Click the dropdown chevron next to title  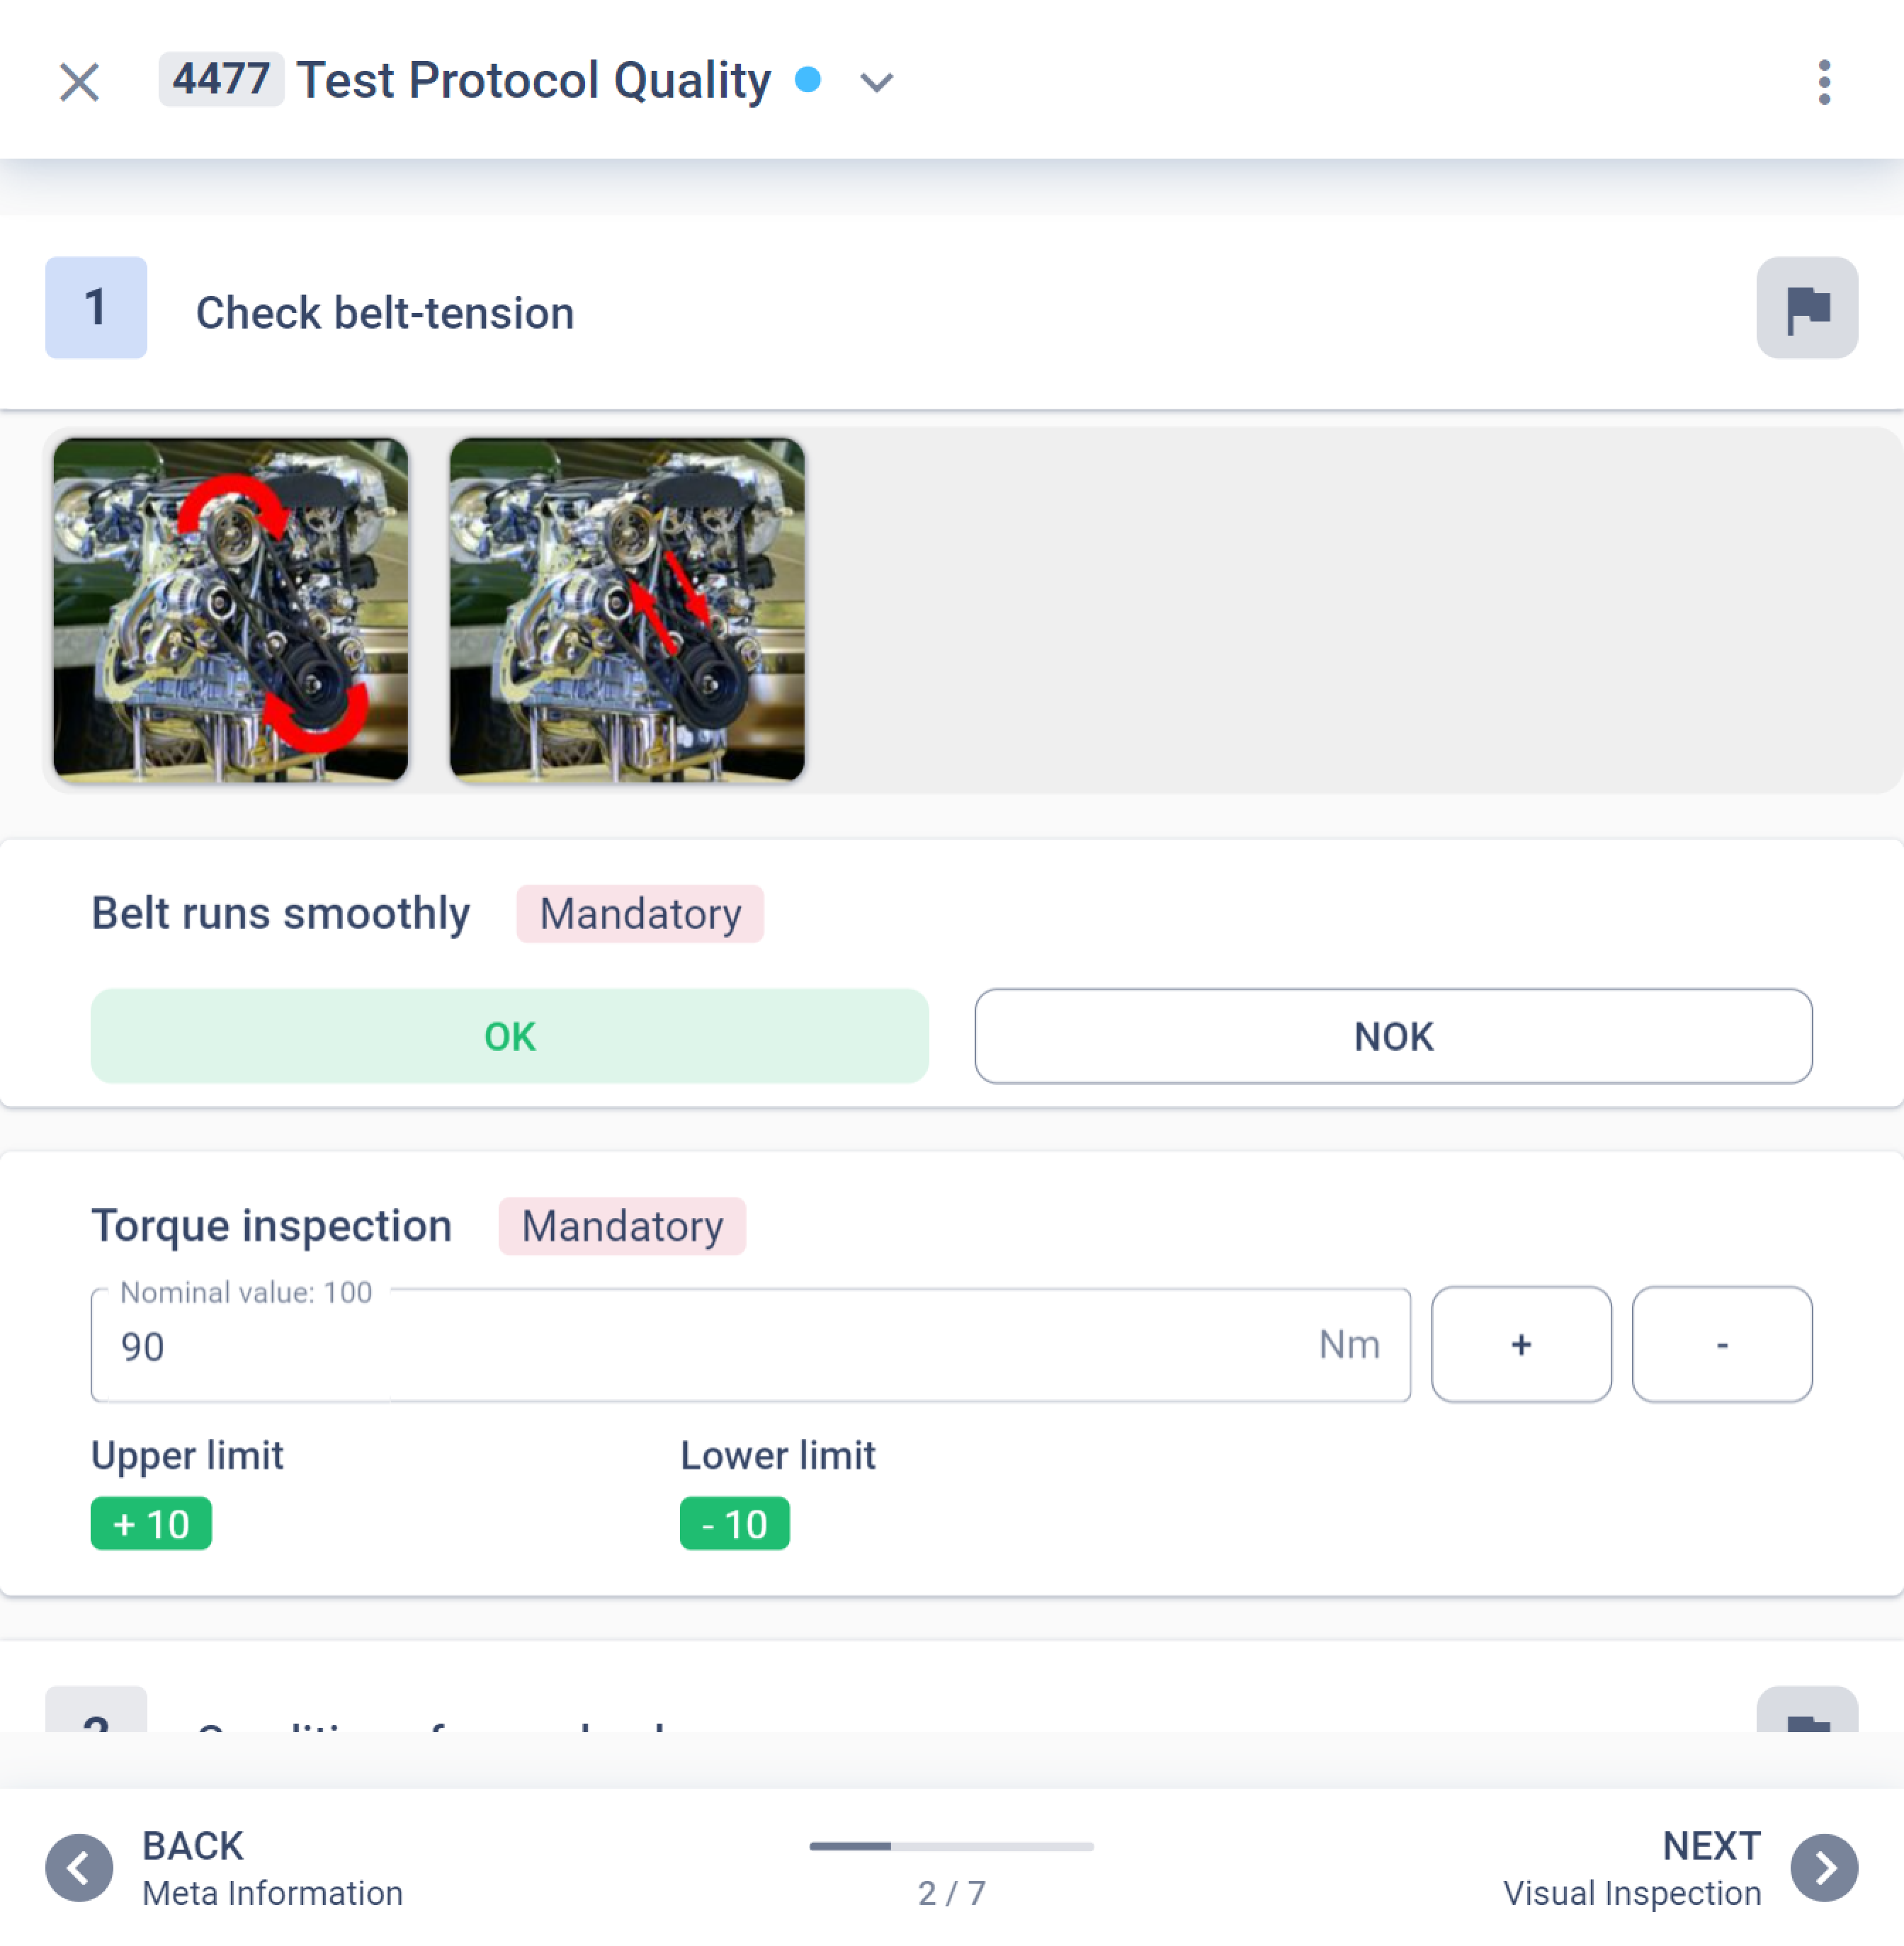pos(879,80)
